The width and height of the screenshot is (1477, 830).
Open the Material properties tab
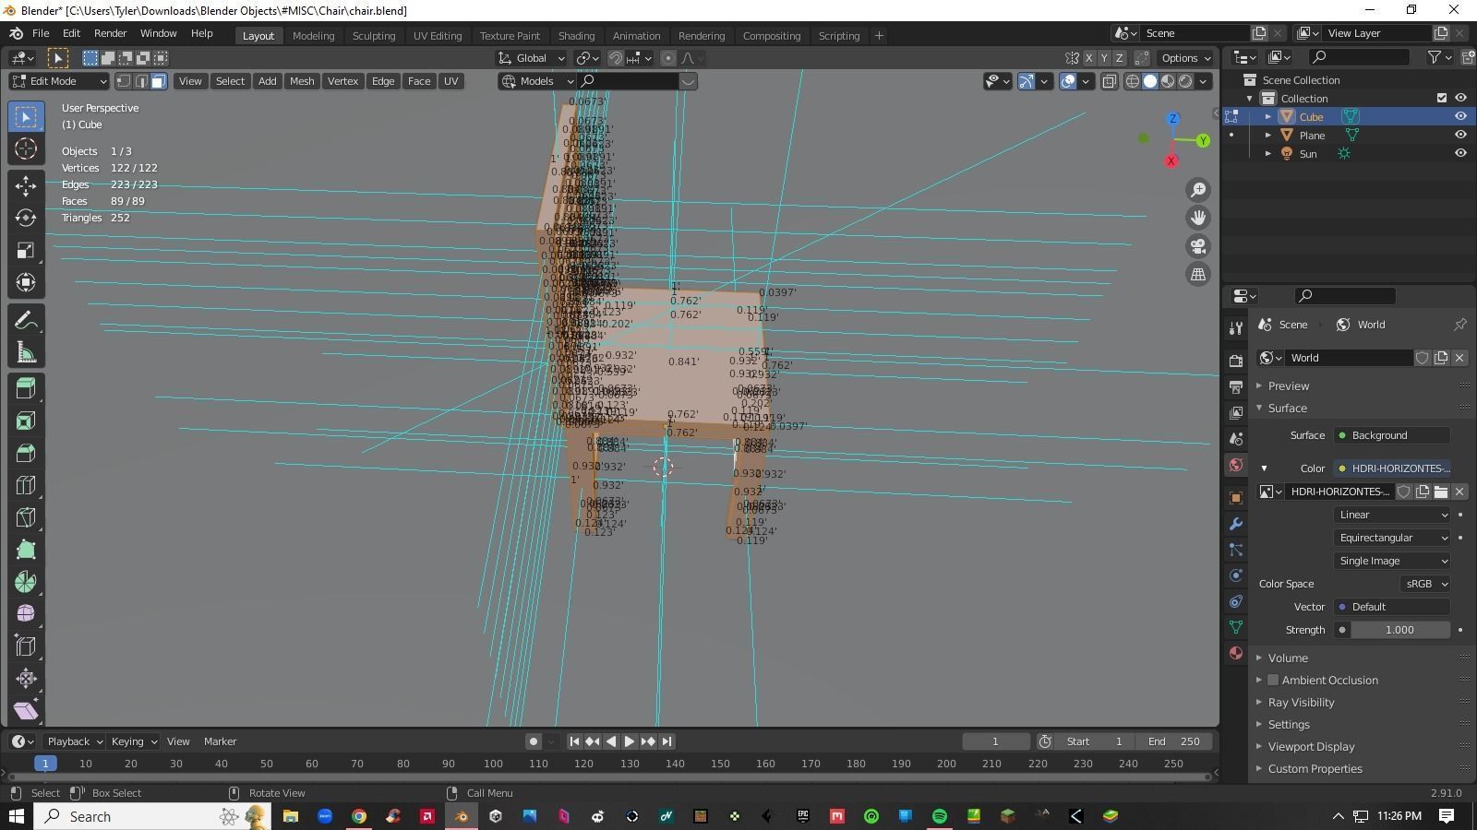(1236, 653)
